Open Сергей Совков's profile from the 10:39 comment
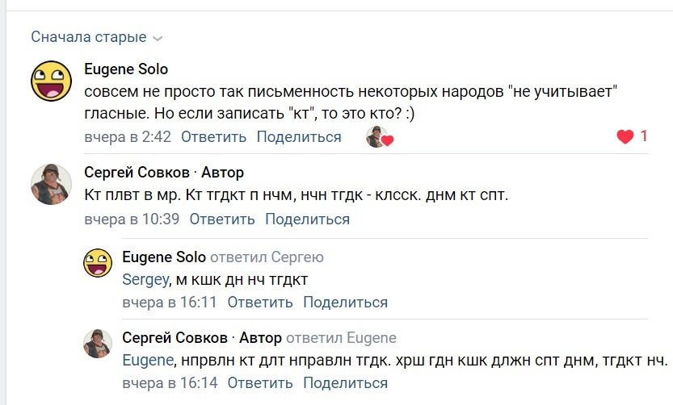The width and height of the screenshot is (673, 405). click(132, 173)
